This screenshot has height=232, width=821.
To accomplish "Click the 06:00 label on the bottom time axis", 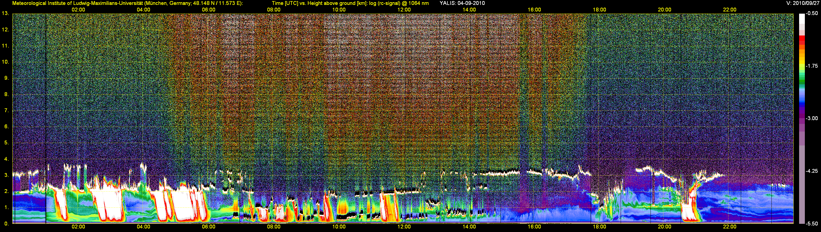I will coord(209,227).
